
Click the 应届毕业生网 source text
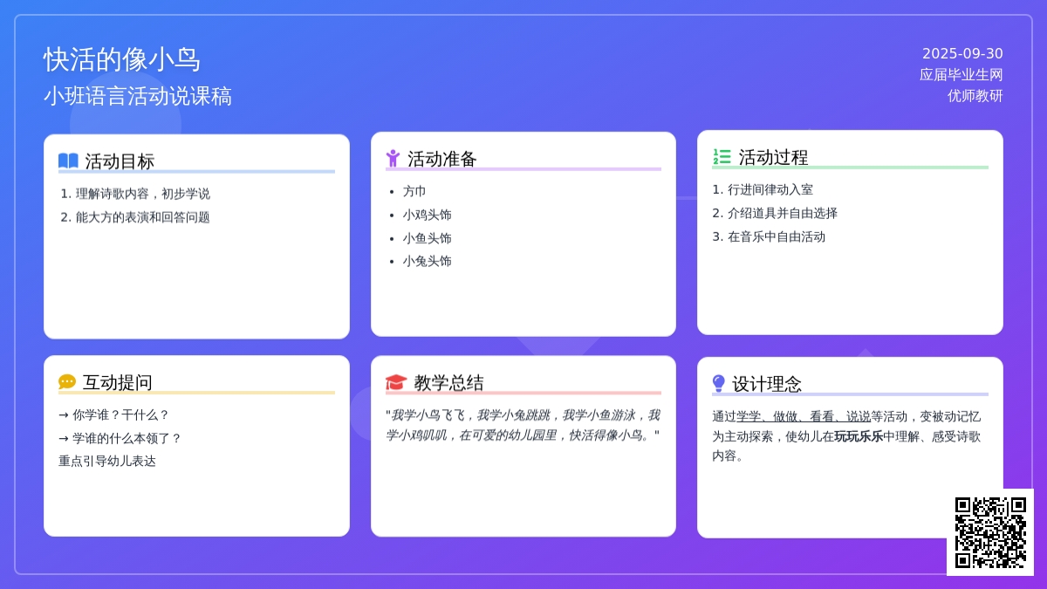coord(961,75)
